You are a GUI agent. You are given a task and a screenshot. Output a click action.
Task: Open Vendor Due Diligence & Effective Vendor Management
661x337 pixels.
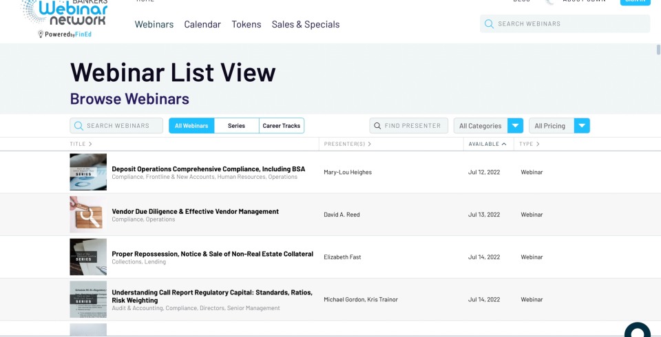pyautogui.click(x=195, y=211)
